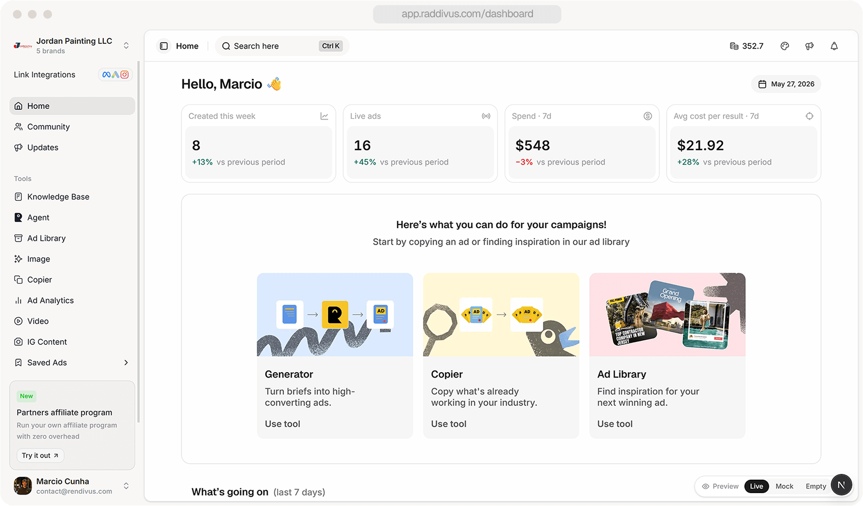Click the round N badge button
Screen dimensions: 863x506
(841, 485)
